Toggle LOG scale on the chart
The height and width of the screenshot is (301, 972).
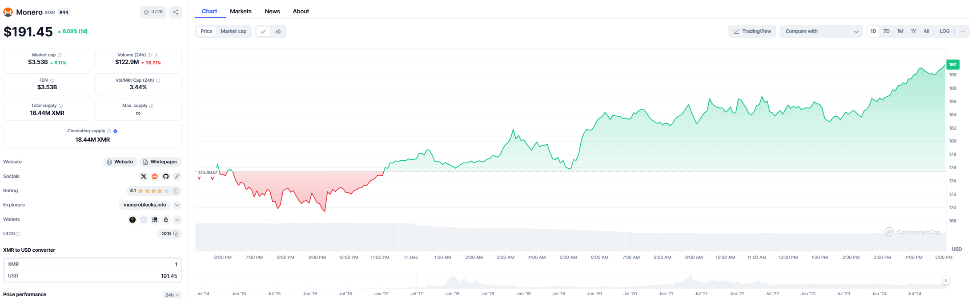click(x=944, y=32)
